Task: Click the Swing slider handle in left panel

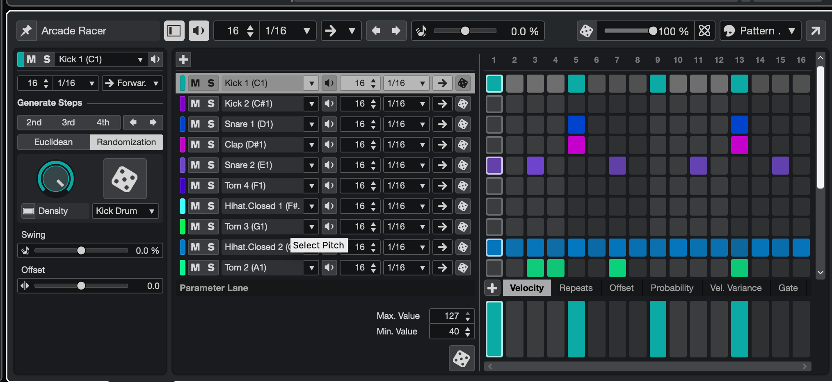Action: tap(81, 250)
